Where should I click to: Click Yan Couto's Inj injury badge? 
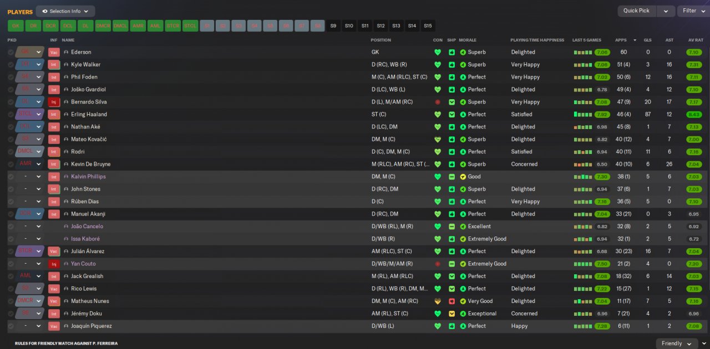54,264
